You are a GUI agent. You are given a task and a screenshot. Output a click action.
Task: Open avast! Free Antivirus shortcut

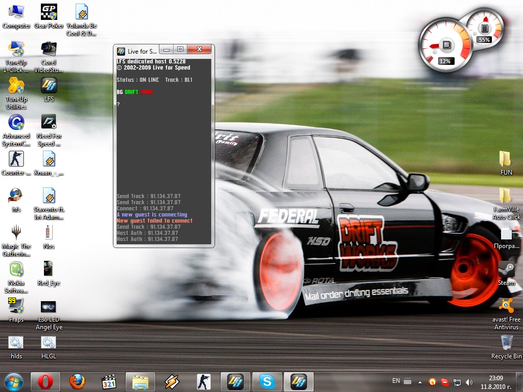click(506, 314)
